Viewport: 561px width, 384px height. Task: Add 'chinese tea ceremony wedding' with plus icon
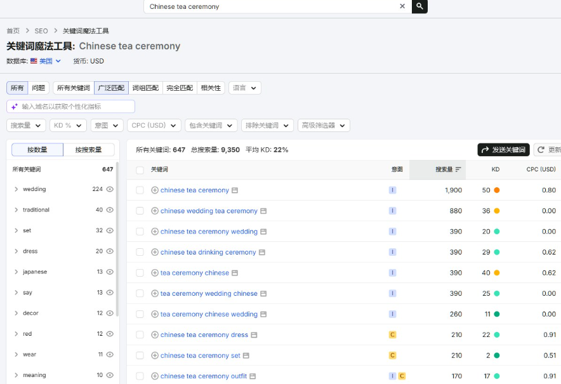tap(155, 232)
